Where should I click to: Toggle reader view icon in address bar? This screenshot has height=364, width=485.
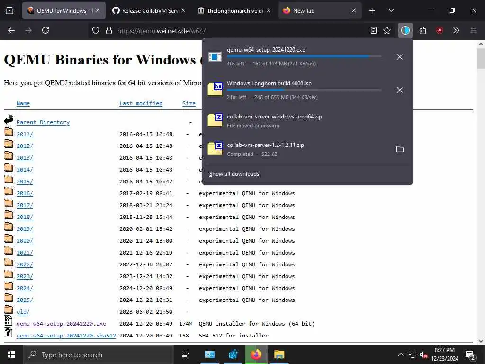374,30
